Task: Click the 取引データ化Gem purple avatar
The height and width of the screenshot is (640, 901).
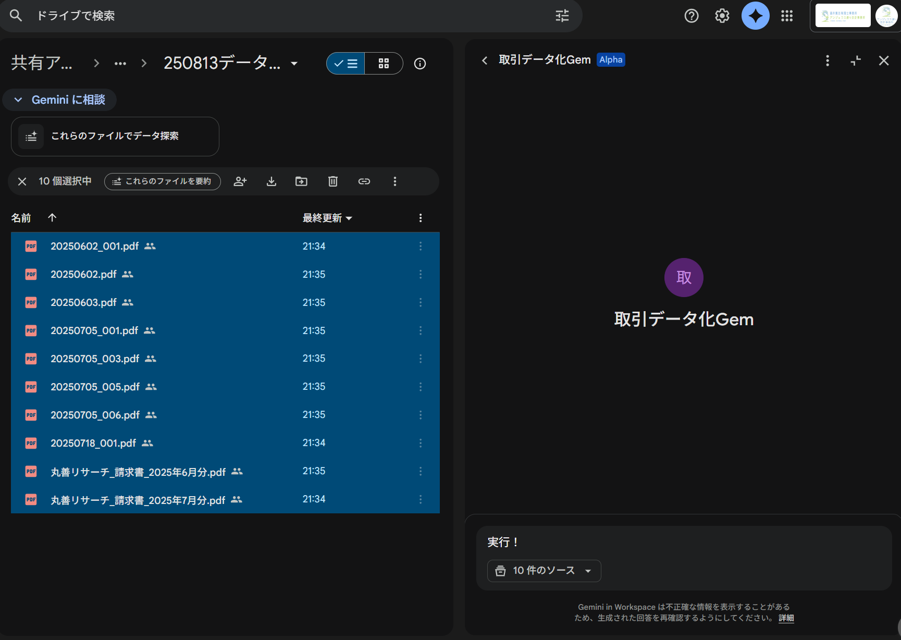Action: pos(684,277)
